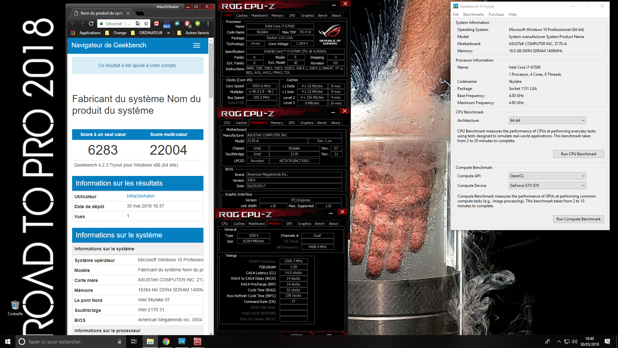Click the green padlock Sécurisé indicator
618x348 pixels.
111,24
